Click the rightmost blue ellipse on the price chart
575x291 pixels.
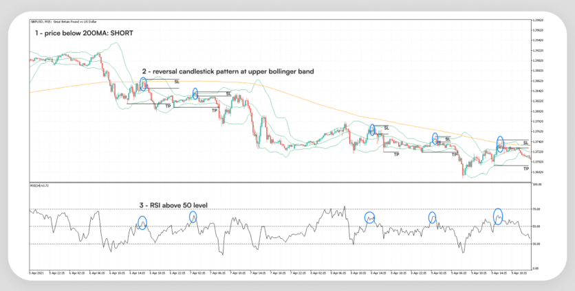pyautogui.click(x=500, y=144)
